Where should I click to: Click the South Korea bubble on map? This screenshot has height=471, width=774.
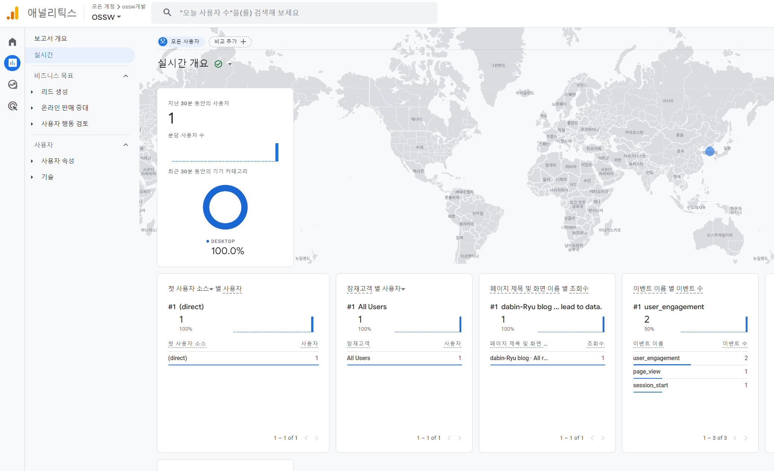click(x=710, y=152)
